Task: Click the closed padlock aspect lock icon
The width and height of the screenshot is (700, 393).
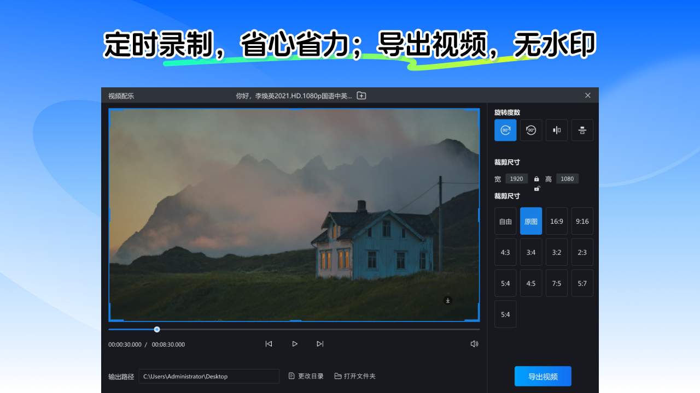Action: coord(536,178)
